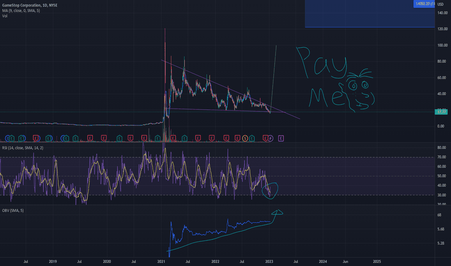451x266 pixels.
Task: Click the 70.00 RSI scale value
Action: pos(441,157)
